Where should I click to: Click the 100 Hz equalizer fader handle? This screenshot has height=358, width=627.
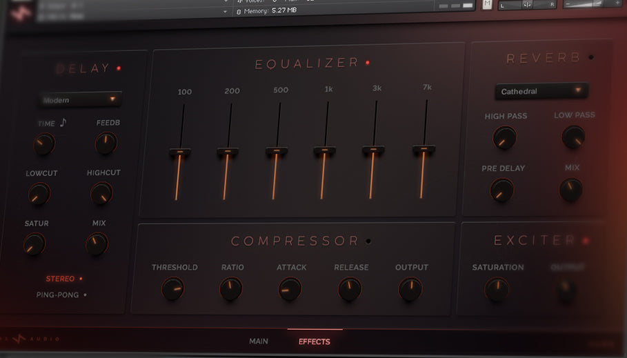click(x=180, y=152)
